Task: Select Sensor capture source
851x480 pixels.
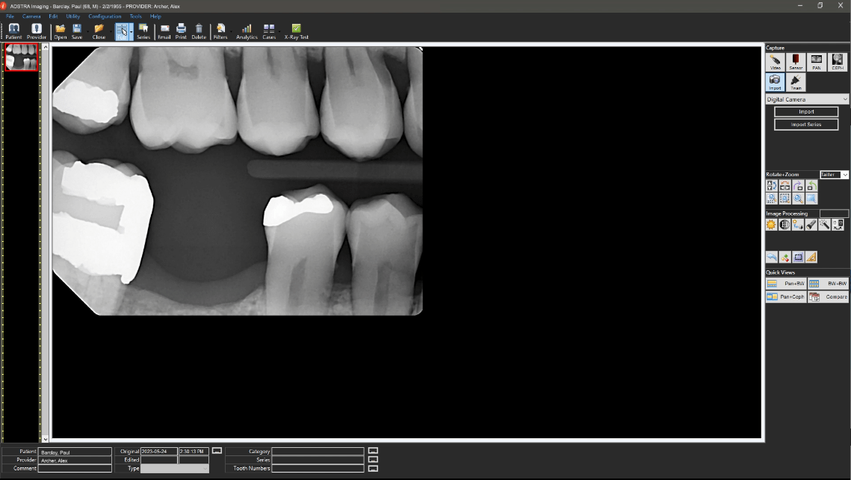Action: [x=796, y=63]
